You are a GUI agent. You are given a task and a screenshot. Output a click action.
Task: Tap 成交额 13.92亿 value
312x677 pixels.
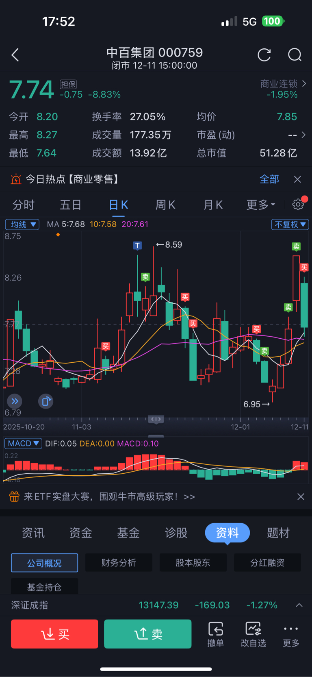(x=148, y=153)
